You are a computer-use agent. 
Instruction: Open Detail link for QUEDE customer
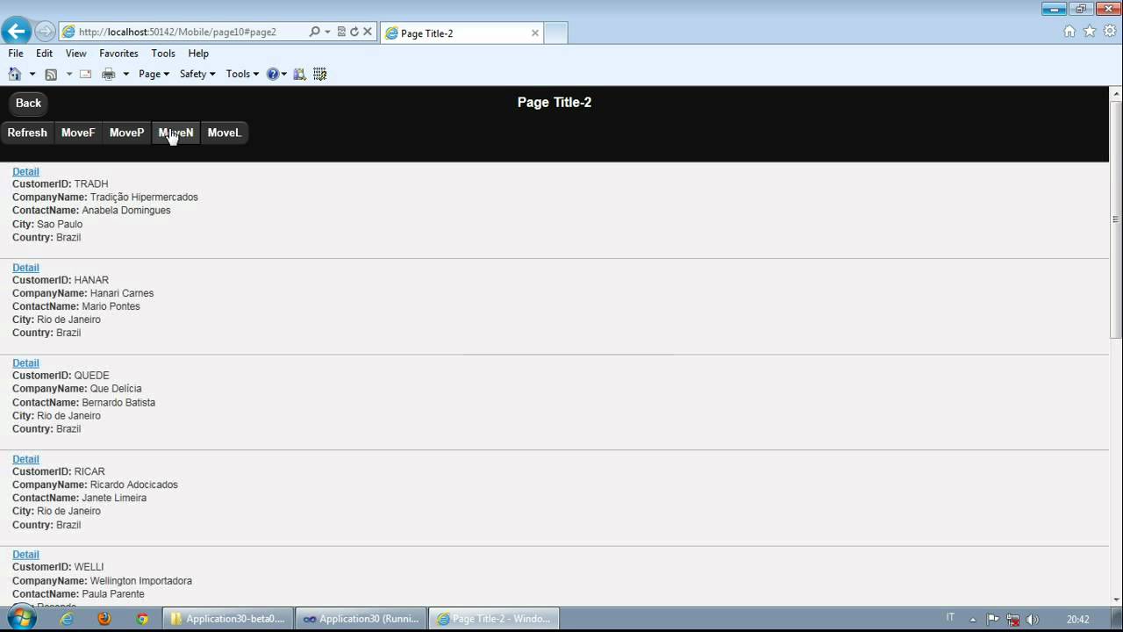25,363
